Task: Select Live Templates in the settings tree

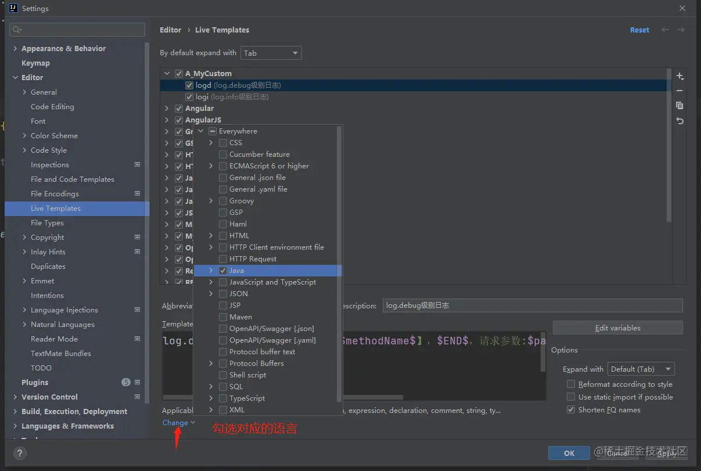Action: (x=77, y=208)
